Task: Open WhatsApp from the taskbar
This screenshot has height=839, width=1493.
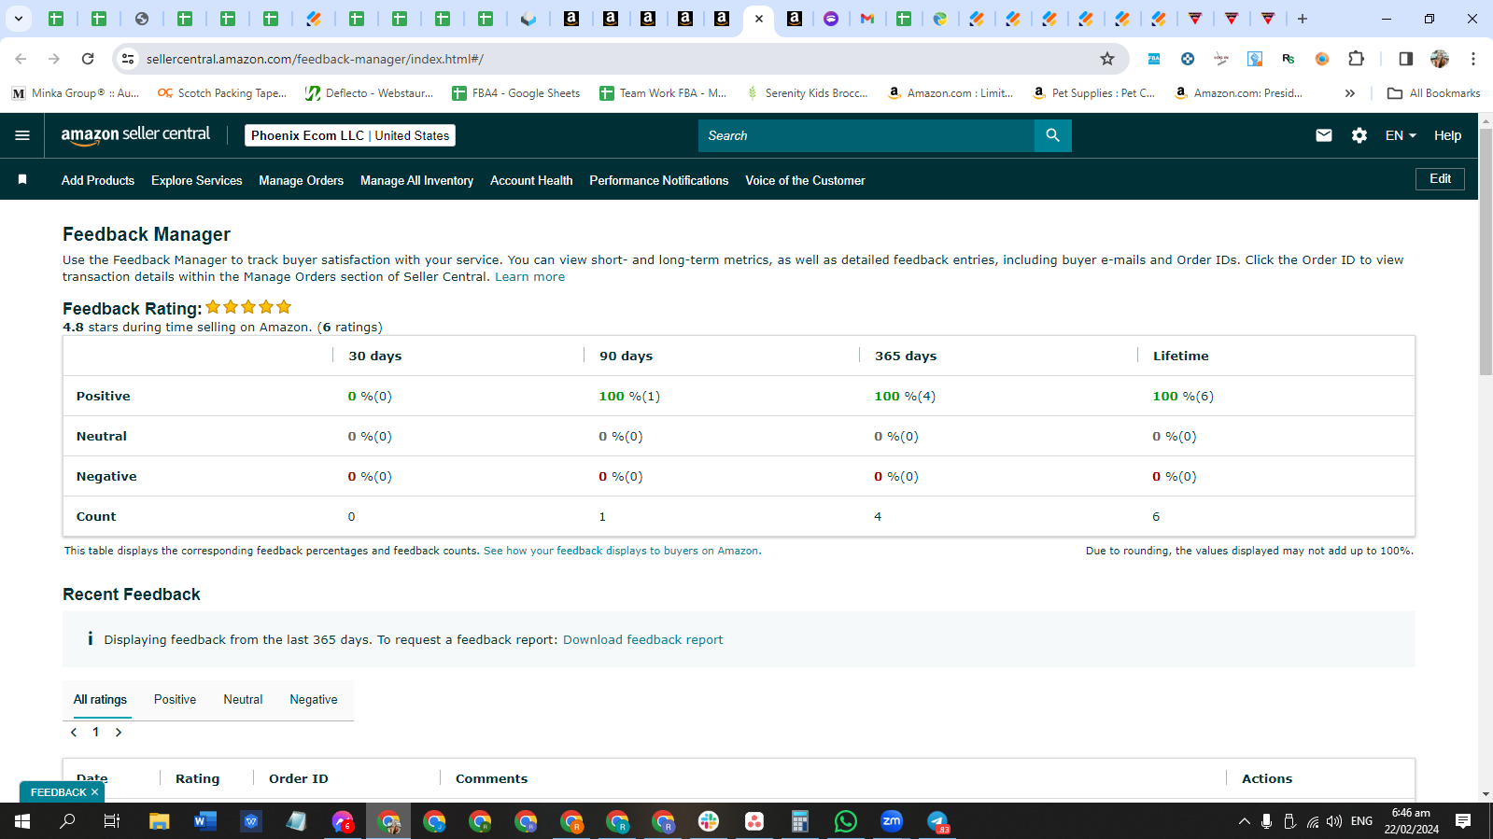Action: click(845, 821)
